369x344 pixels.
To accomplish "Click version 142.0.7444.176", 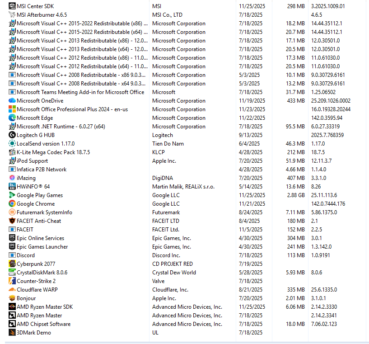I will click(328, 204).
